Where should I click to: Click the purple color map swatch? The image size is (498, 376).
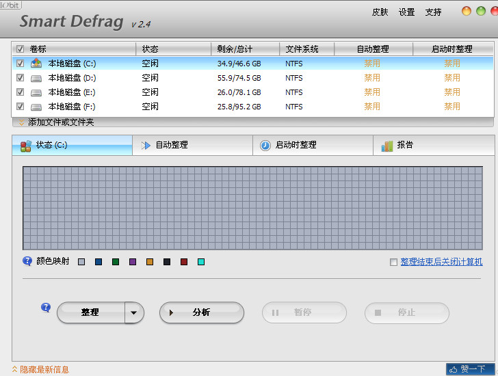(x=133, y=262)
